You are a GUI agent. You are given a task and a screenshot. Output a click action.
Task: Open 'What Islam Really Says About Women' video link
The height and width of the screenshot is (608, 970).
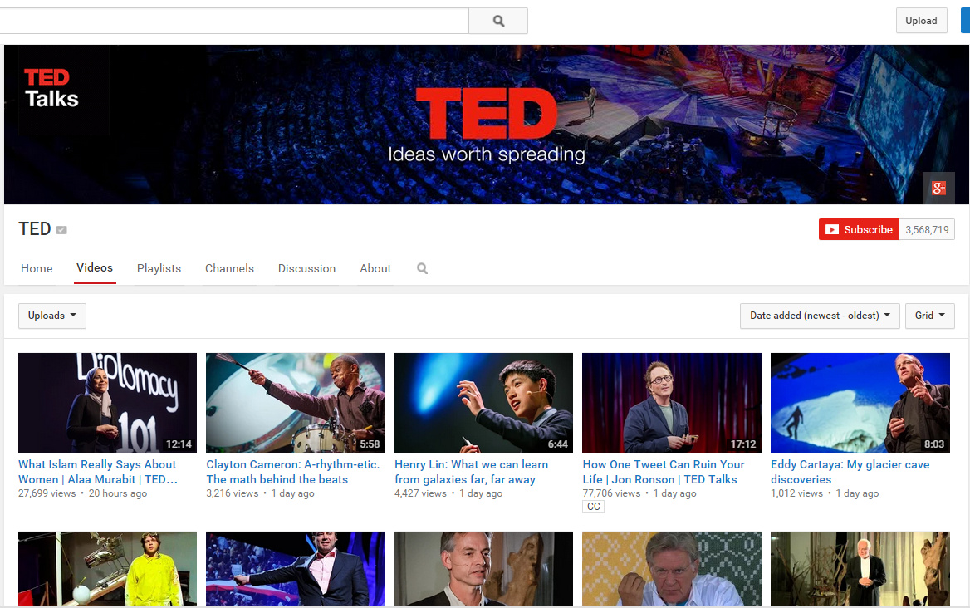tap(98, 472)
